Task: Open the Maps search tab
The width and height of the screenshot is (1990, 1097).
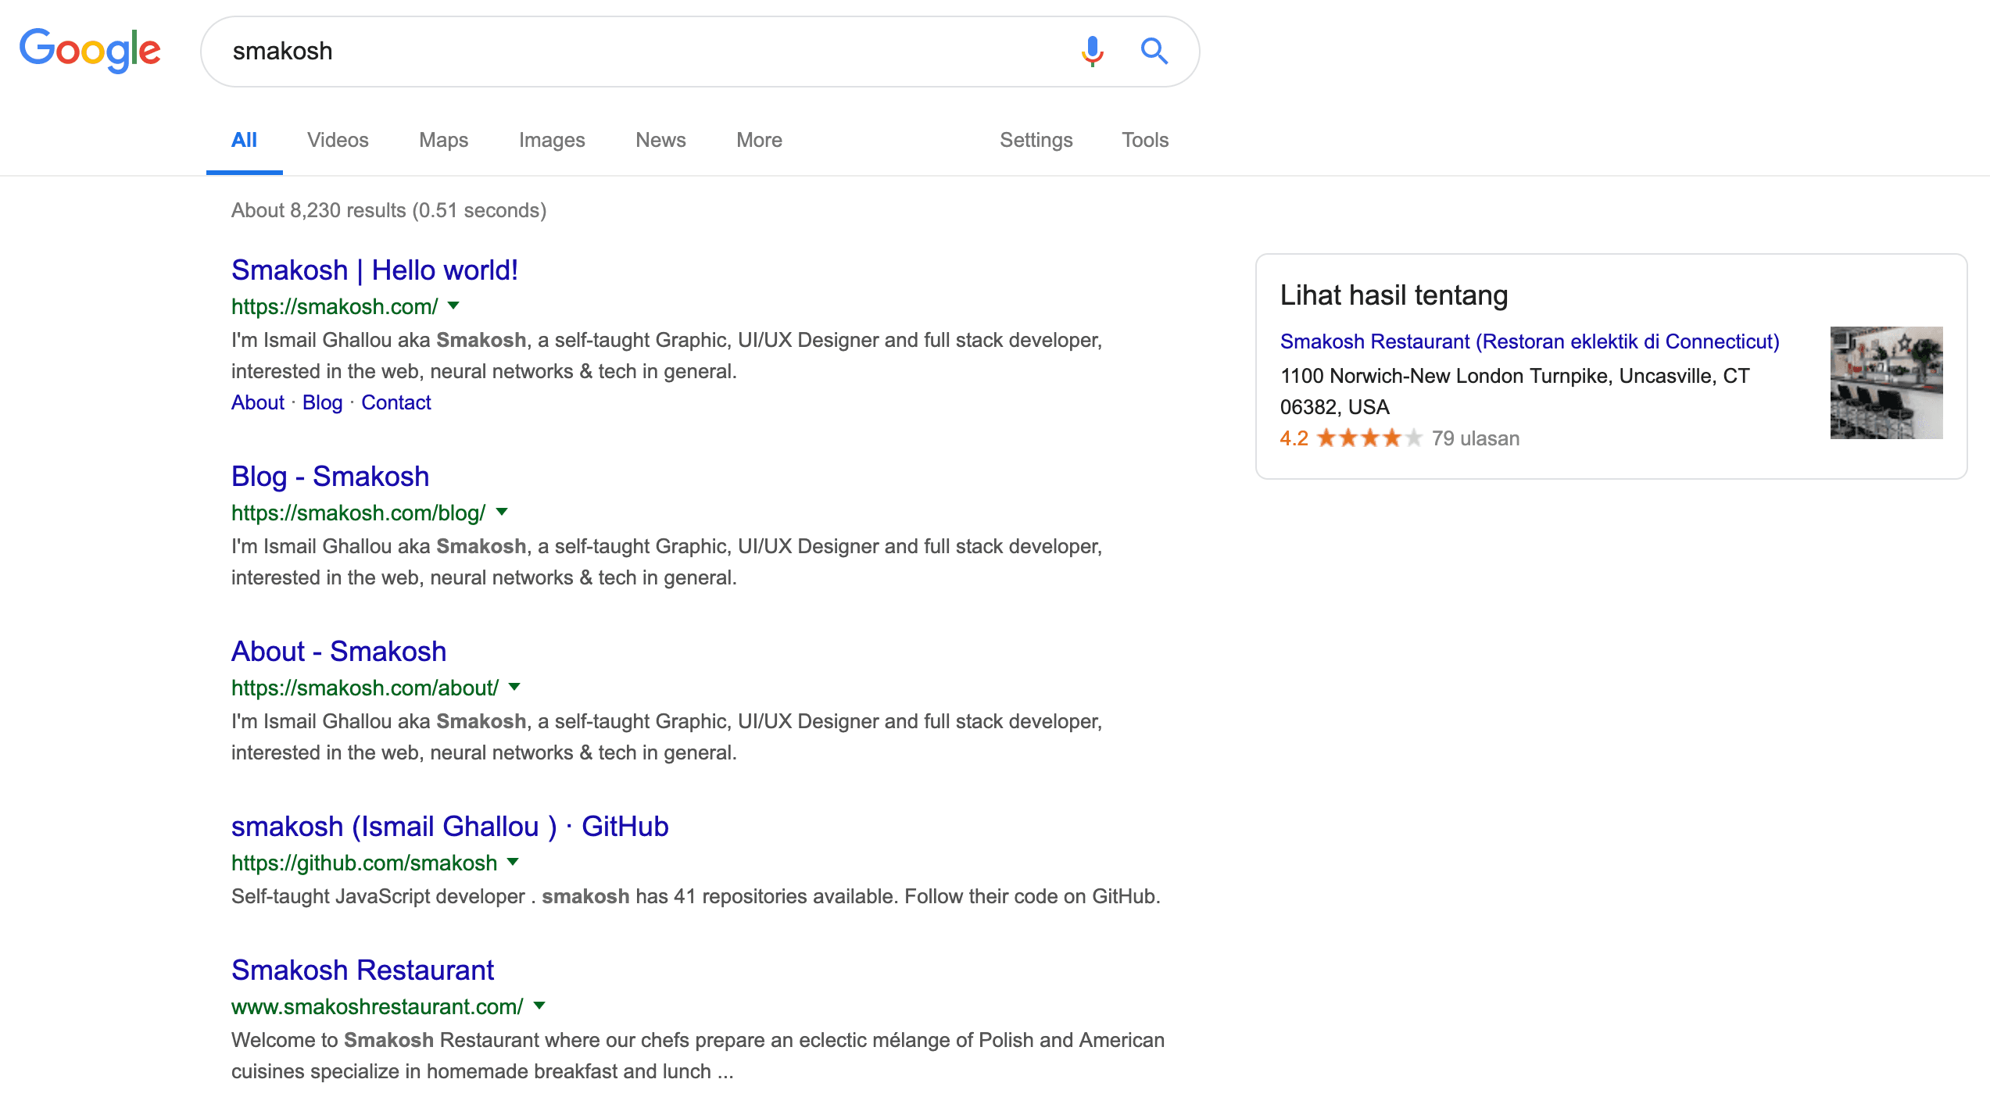Action: [x=443, y=139]
